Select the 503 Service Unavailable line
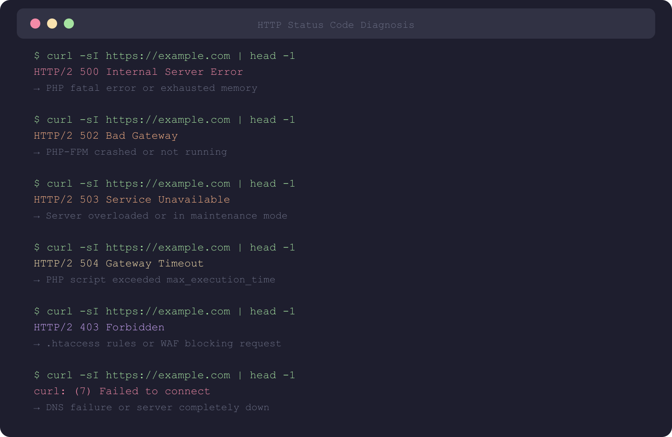Screen dimensions: 672x437 tap(131, 199)
